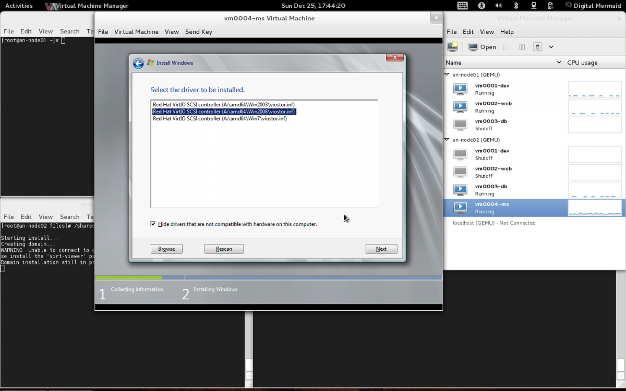Open the volume icon in top bar
Image resolution: width=626 pixels, height=391 pixels.
498,6
